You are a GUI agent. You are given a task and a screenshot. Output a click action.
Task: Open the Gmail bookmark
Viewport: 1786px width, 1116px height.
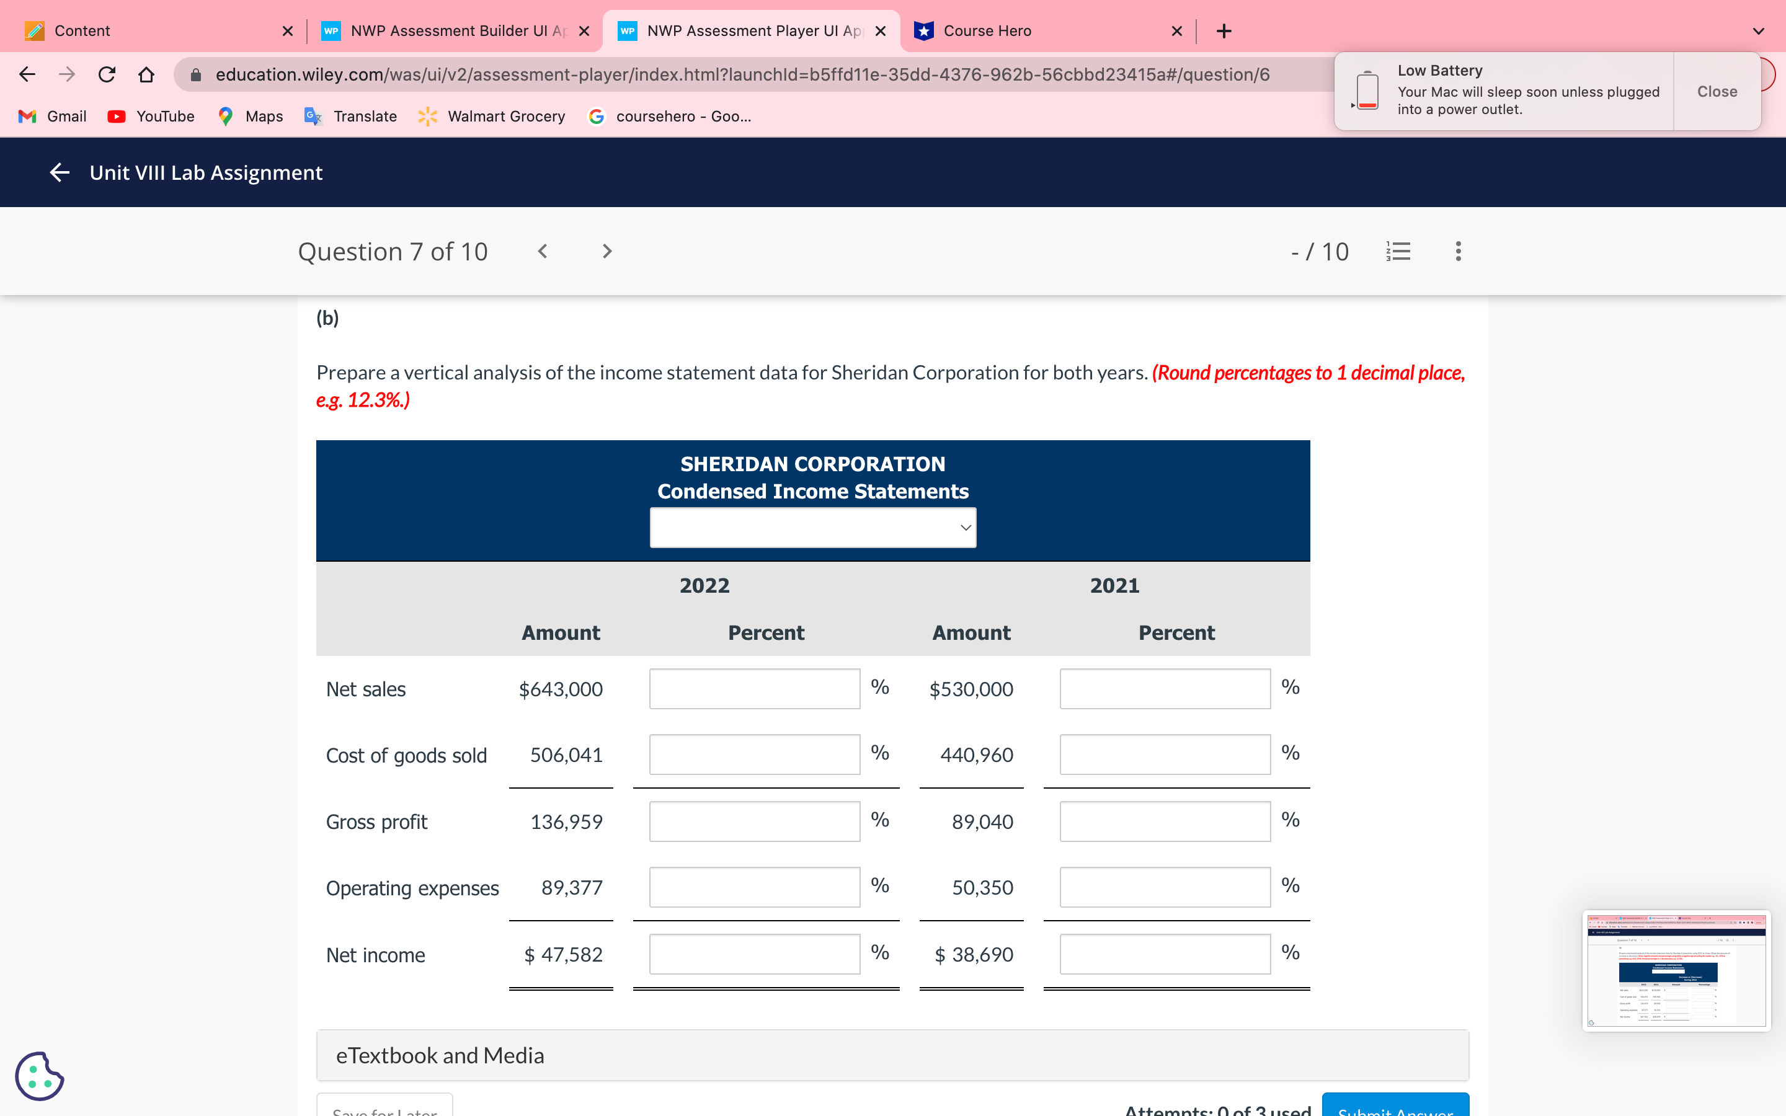point(51,116)
